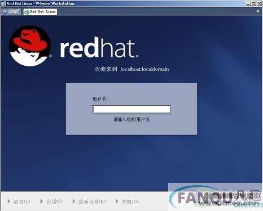
Task: Close the VMware Workstation window
Action: coord(259,3)
